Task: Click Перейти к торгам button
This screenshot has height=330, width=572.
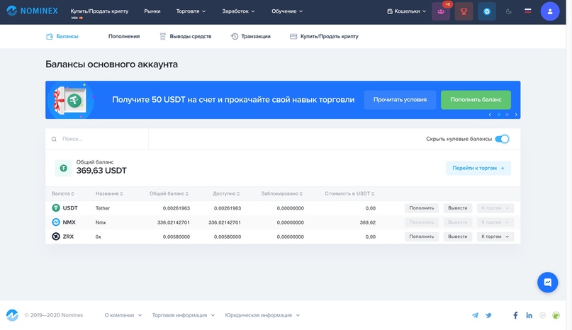Action: pyautogui.click(x=478, y=168)
